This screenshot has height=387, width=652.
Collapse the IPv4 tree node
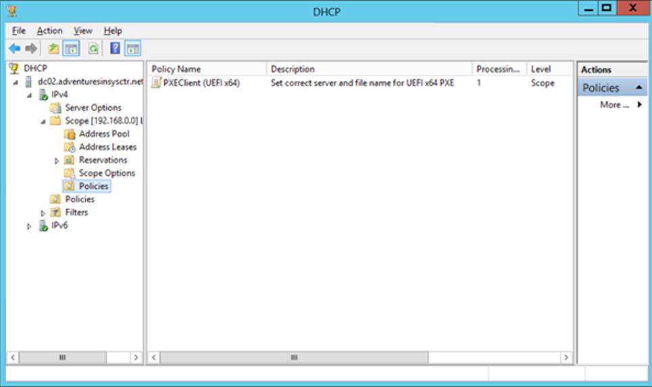coord(29,95)
